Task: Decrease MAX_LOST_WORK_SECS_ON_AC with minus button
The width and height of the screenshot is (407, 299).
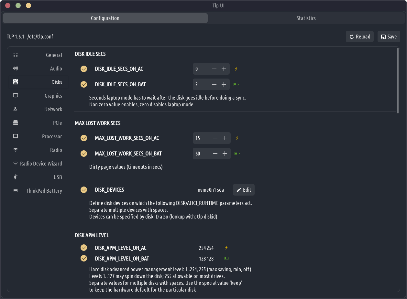Action: [x=215, y=138]
